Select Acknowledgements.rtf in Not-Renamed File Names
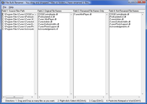The height and width of the screenshot is (104, 147). pos(119,26)
